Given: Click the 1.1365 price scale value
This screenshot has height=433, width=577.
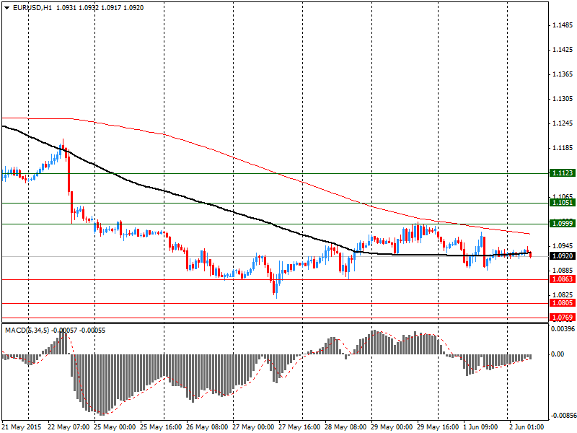Looking at the screenshot, I should [563, 74].
